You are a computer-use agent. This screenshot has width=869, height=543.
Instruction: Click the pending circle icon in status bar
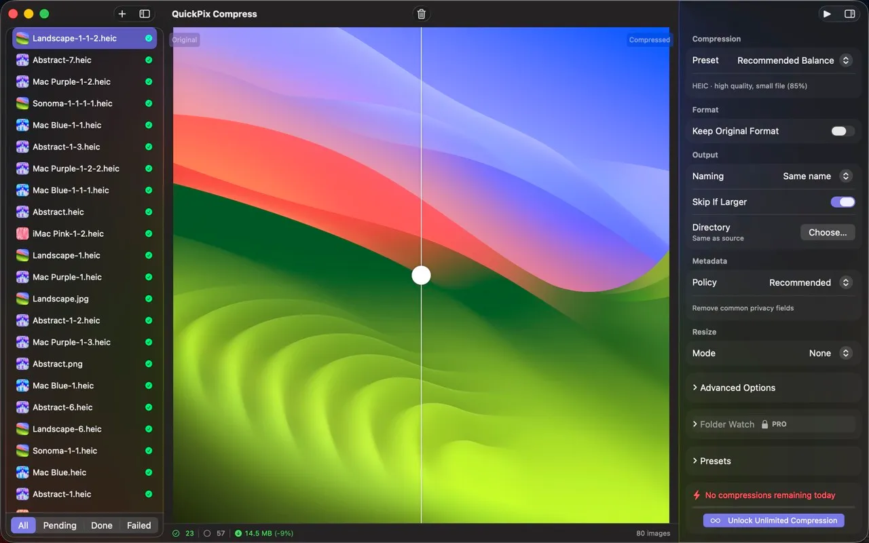207,533
